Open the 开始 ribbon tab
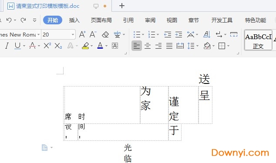276x163 pixels. point(53,20)
